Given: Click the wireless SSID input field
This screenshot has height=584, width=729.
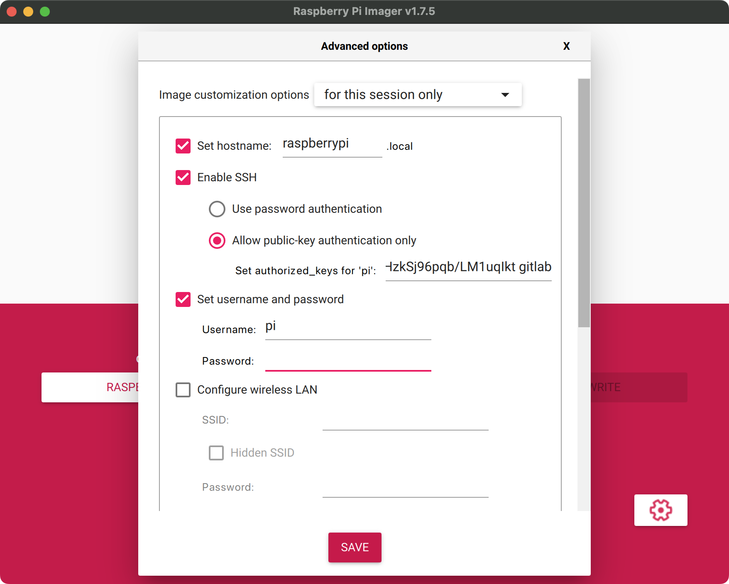Looking at the screenshot, I should pyautogui.click(x=405, y=420).
